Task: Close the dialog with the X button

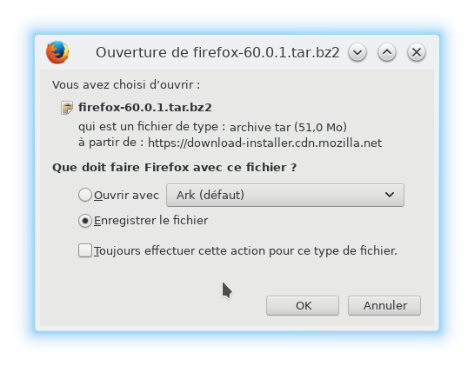Action: tap(417, 52)
